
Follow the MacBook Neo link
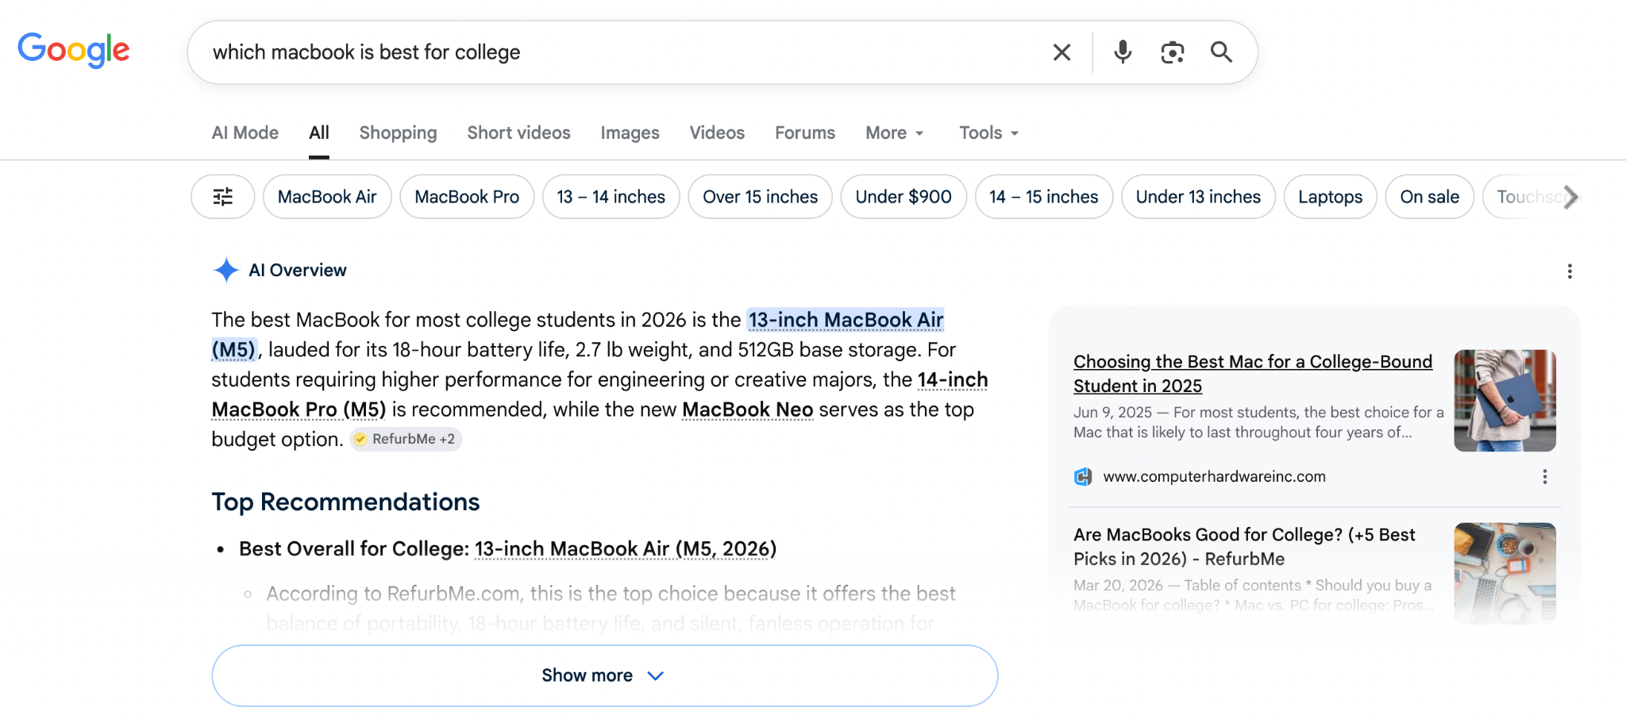(x=748, y=409)
